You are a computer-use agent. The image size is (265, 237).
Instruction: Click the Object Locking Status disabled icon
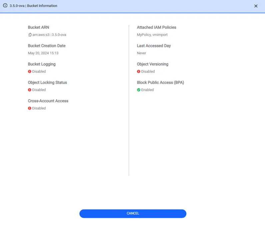(x=30, y=90)
